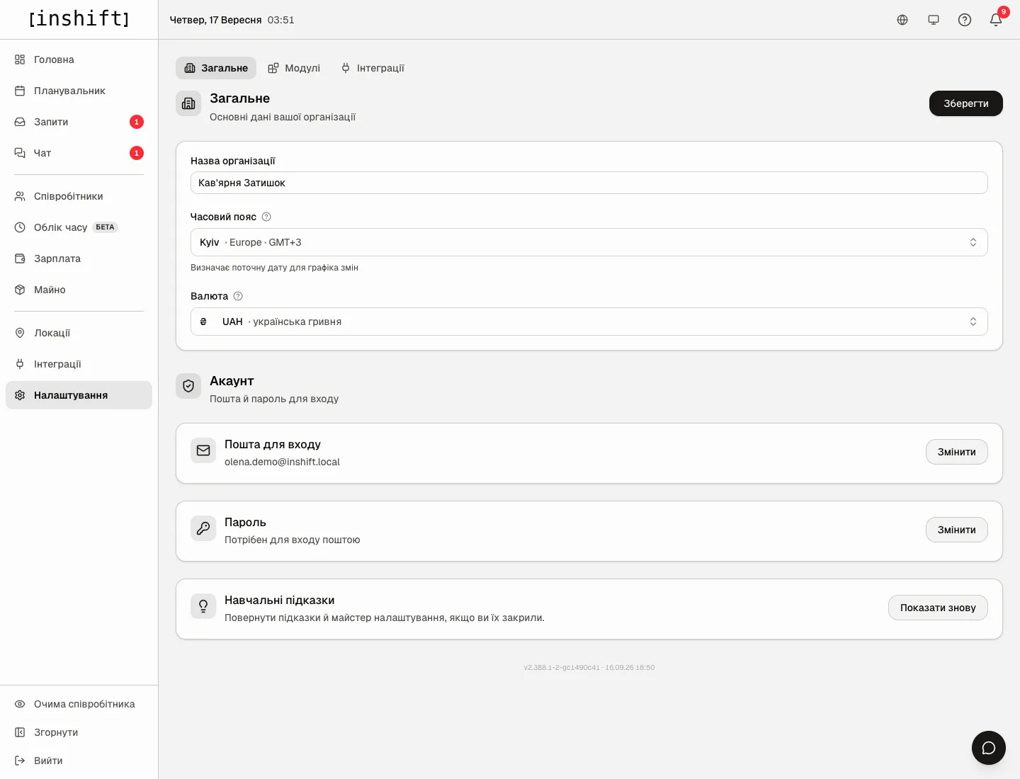The height and width of the screenshot is (779, 1020).
Task: Click the Зберегти button
Action: tap(966, 103)
